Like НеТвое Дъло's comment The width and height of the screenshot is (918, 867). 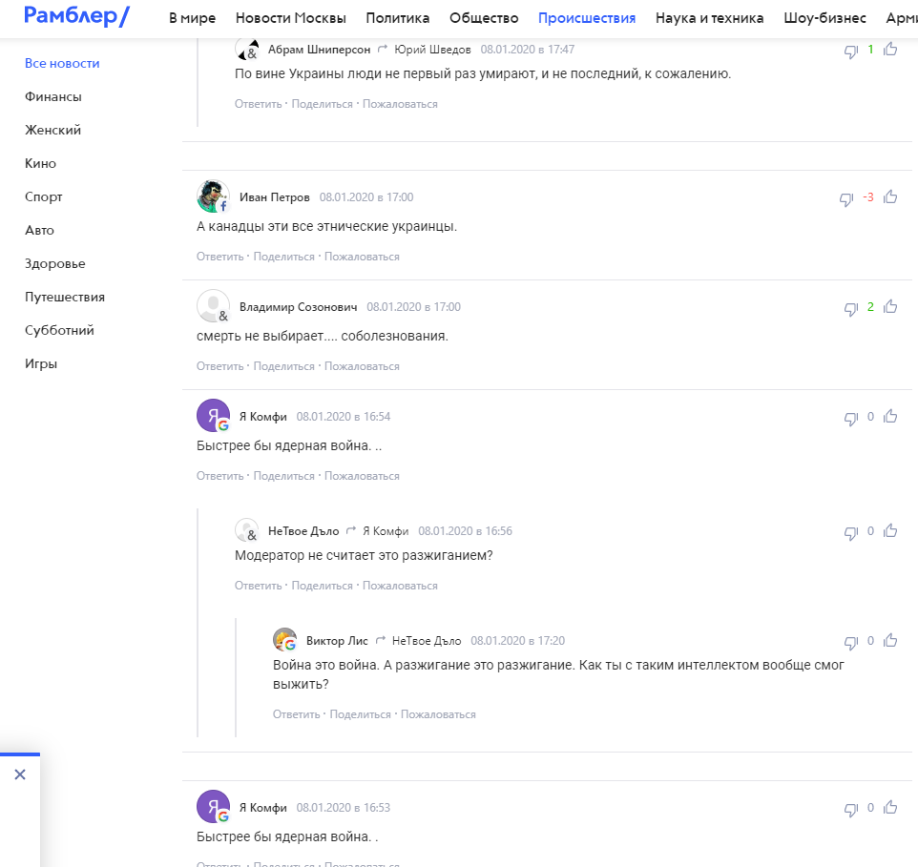click(x=890, y=530)
